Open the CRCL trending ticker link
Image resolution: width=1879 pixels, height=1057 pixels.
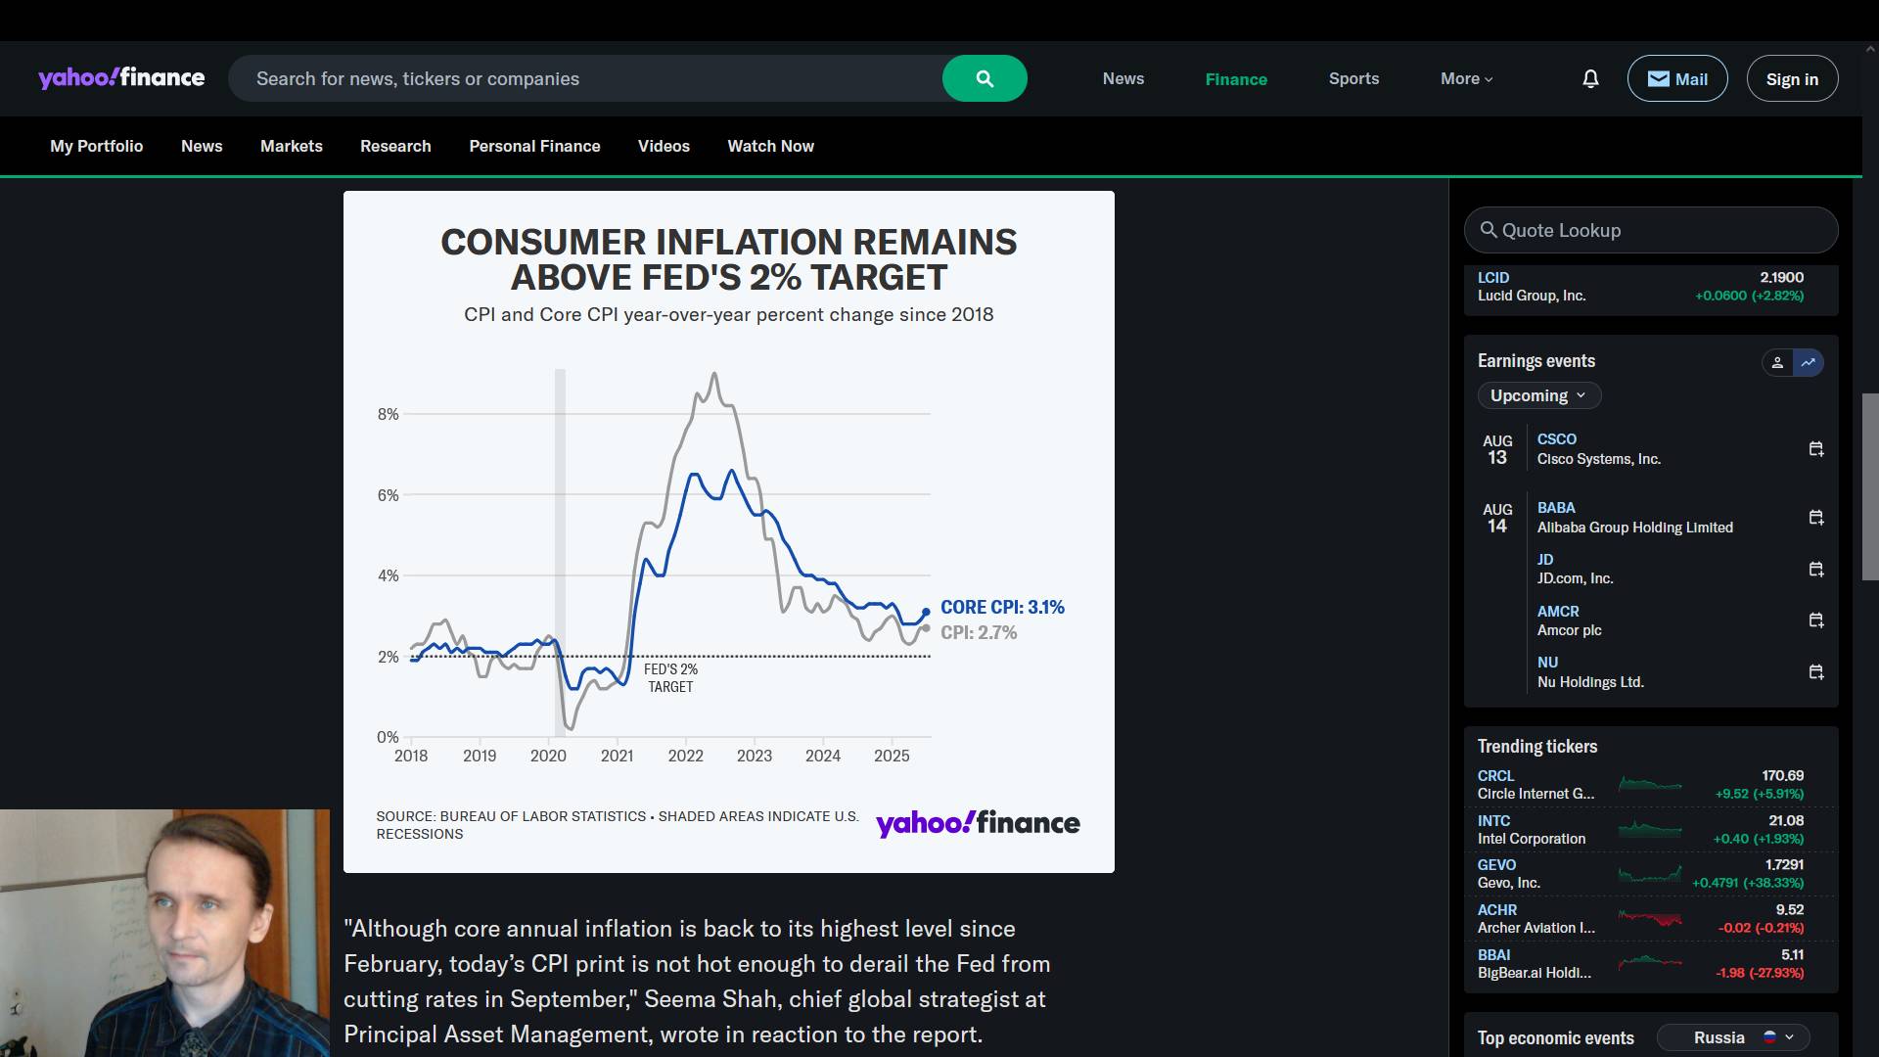pos(1495,775)
